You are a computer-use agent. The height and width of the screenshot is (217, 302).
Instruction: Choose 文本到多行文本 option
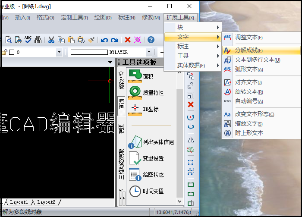click(x=261, y=60)
